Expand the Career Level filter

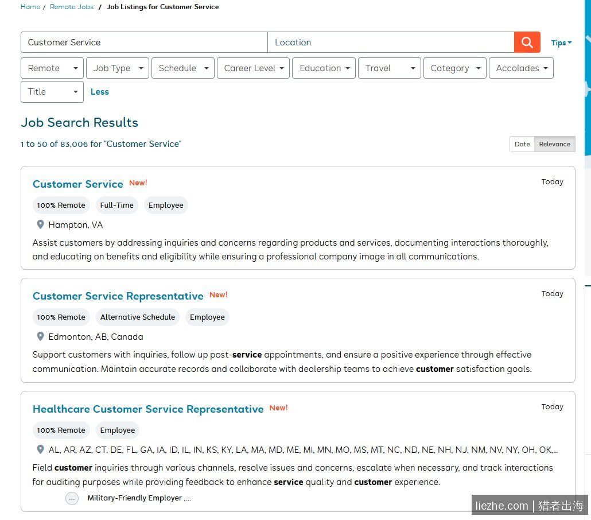[253, 68]
